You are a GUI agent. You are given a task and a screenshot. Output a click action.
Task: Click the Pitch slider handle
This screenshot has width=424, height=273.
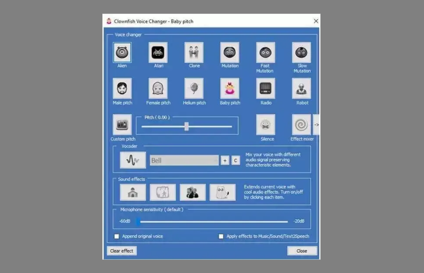pyautogui.click(x=186, y=126)
